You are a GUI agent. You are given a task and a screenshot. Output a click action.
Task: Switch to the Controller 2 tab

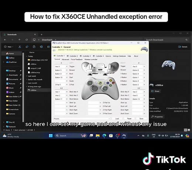(x=72, y=56)
